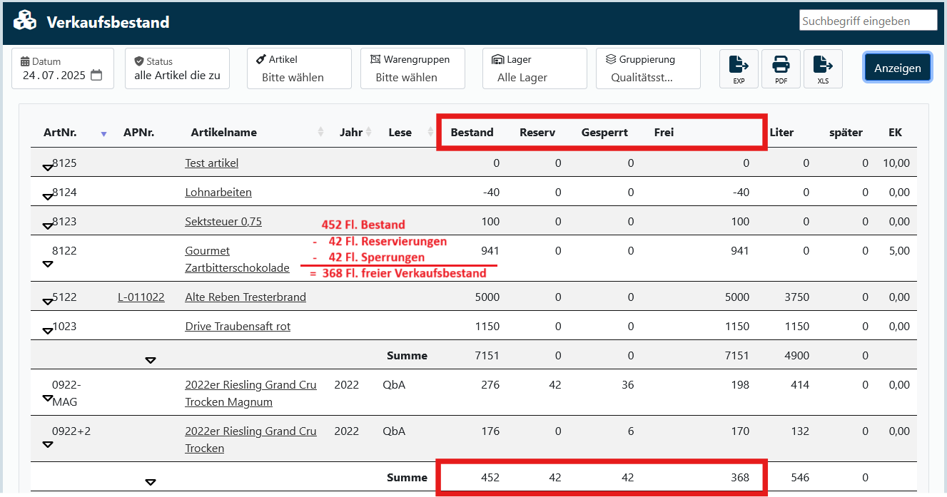Open the Status filter dropdown
Screen dimensions: 947x497
(x=177, y=68)
